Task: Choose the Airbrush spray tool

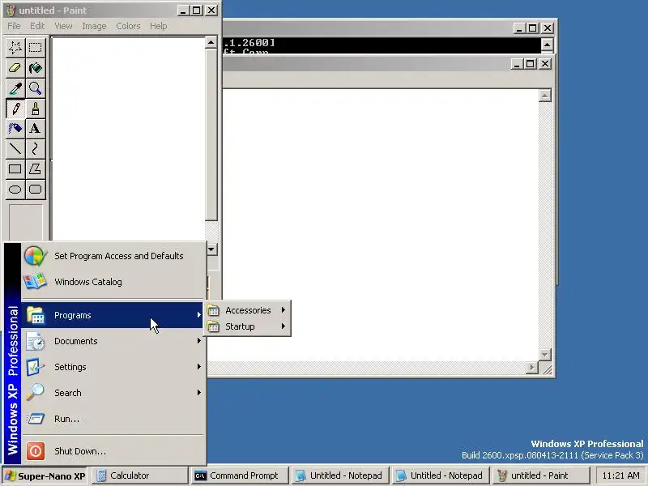Action: [15, 129]
